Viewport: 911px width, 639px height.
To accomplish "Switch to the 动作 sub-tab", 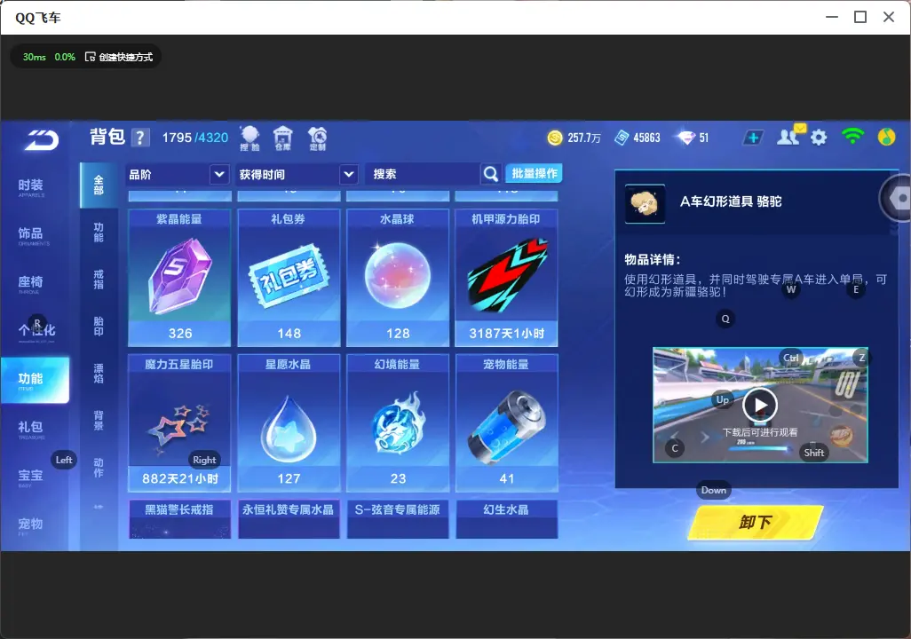I will coord(99,468).
